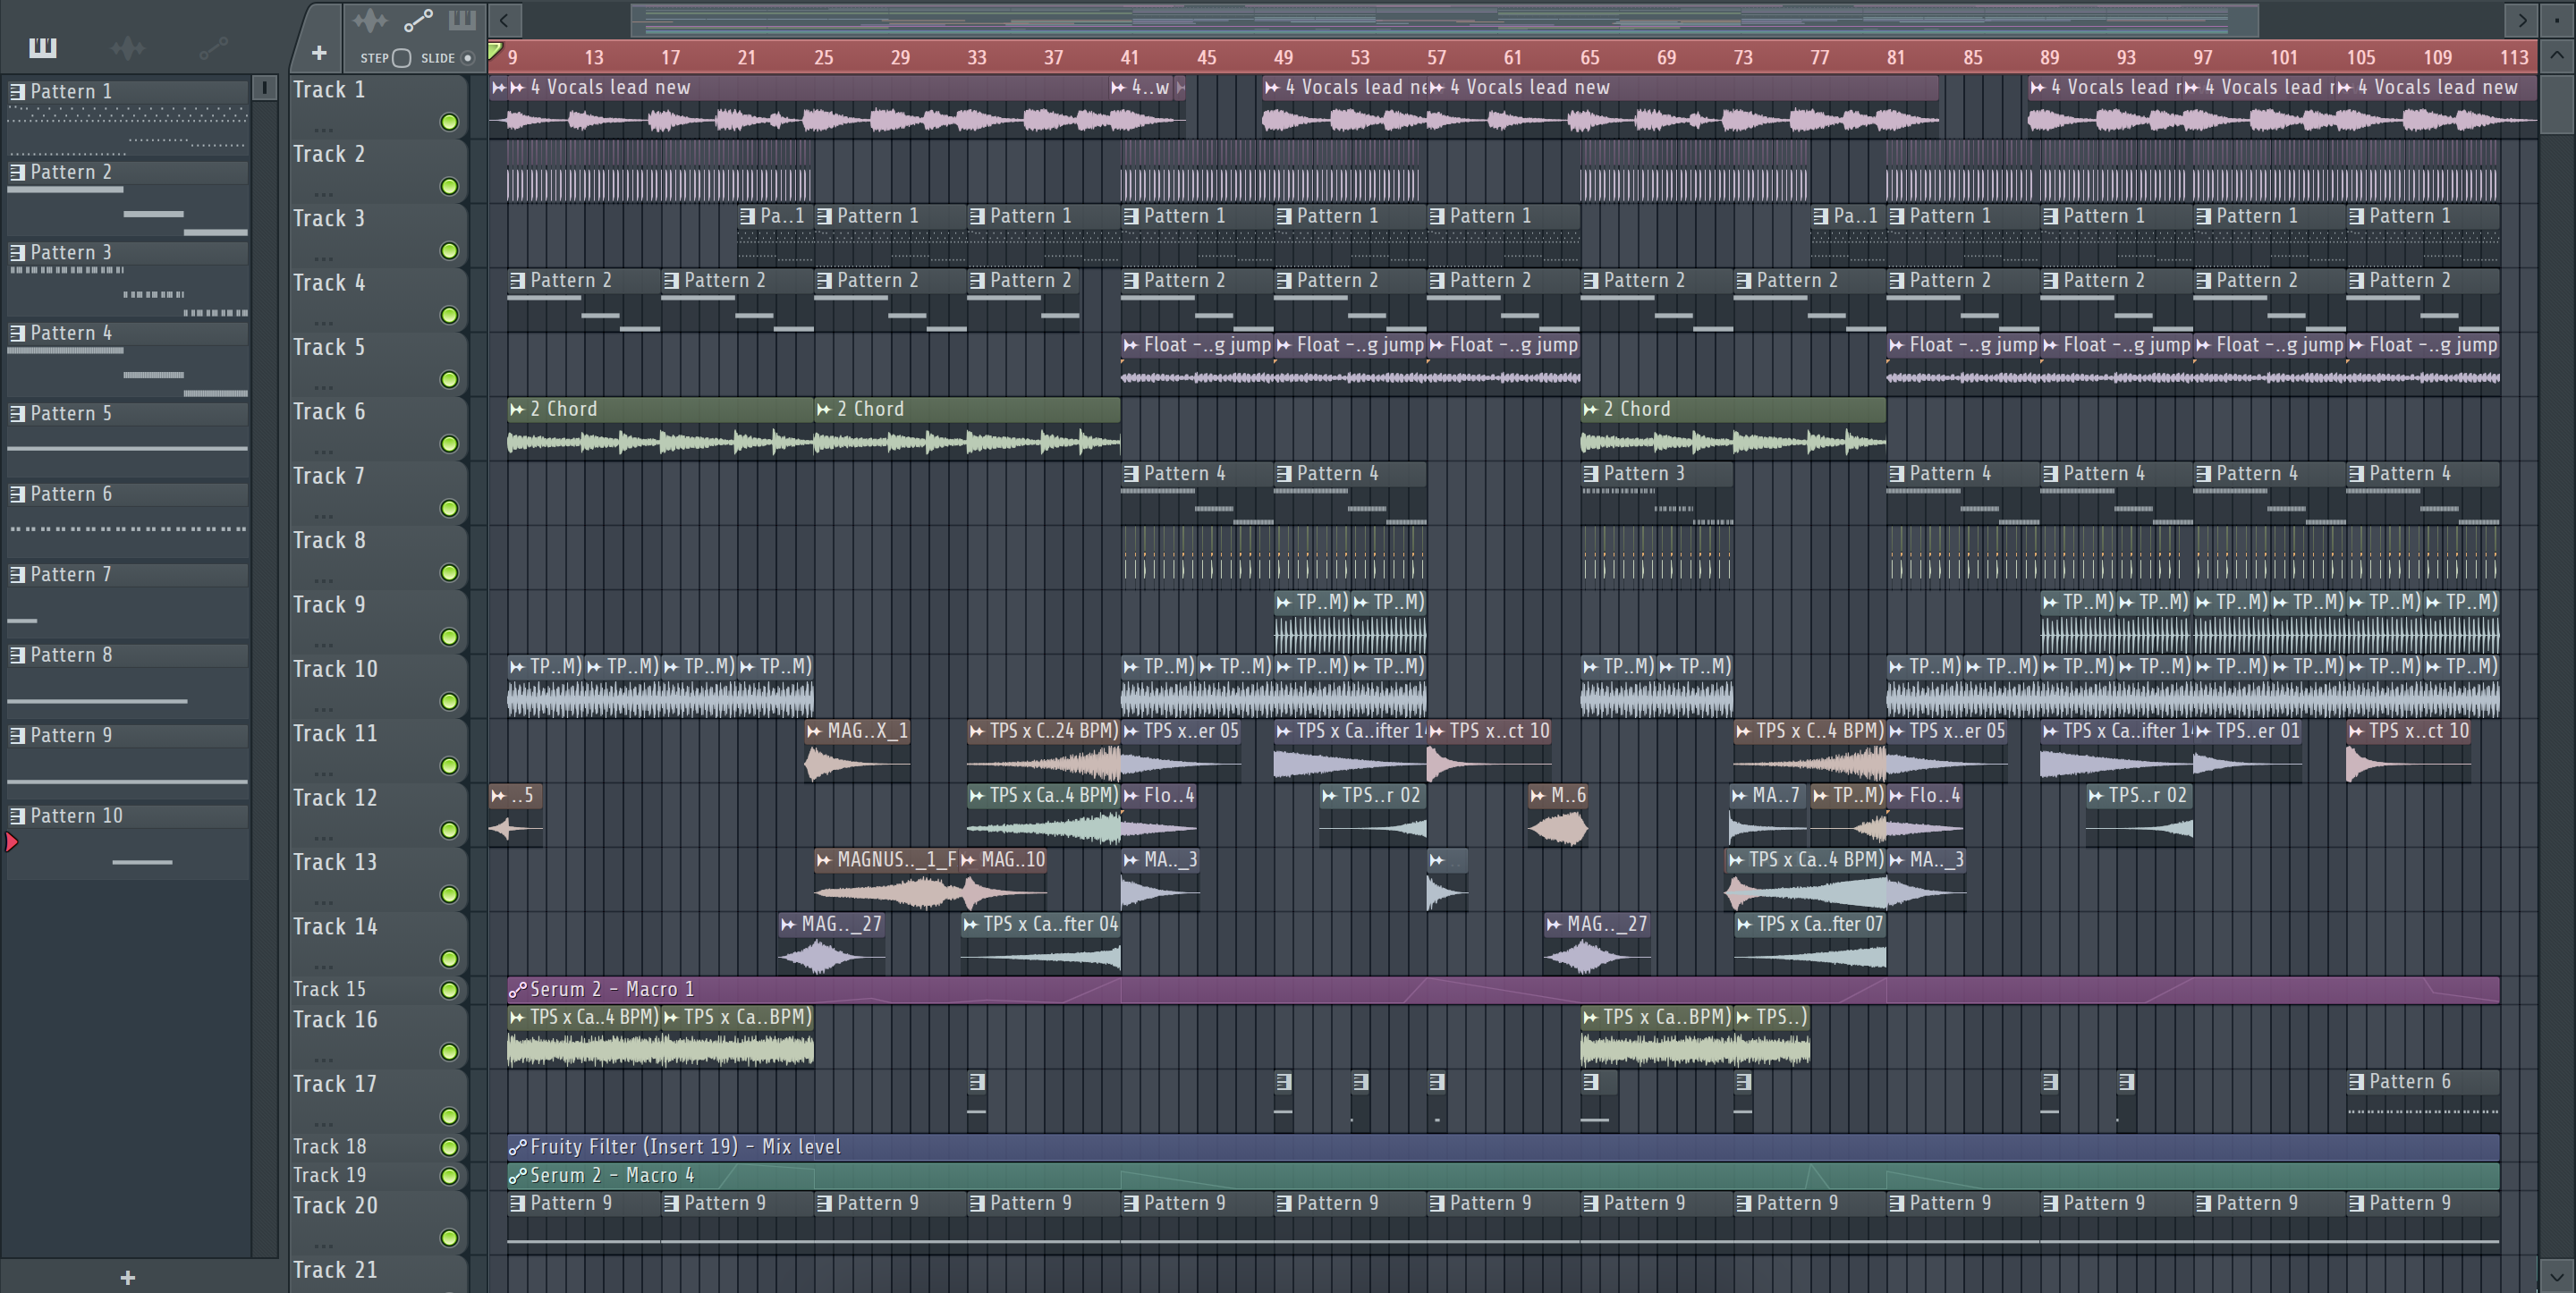
Task: Click the Track 6 name label
Action: (x=329, y=411)
